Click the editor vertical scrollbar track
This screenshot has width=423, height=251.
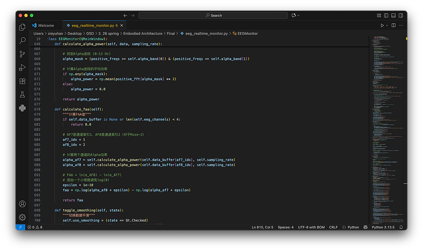coord(405,129)
